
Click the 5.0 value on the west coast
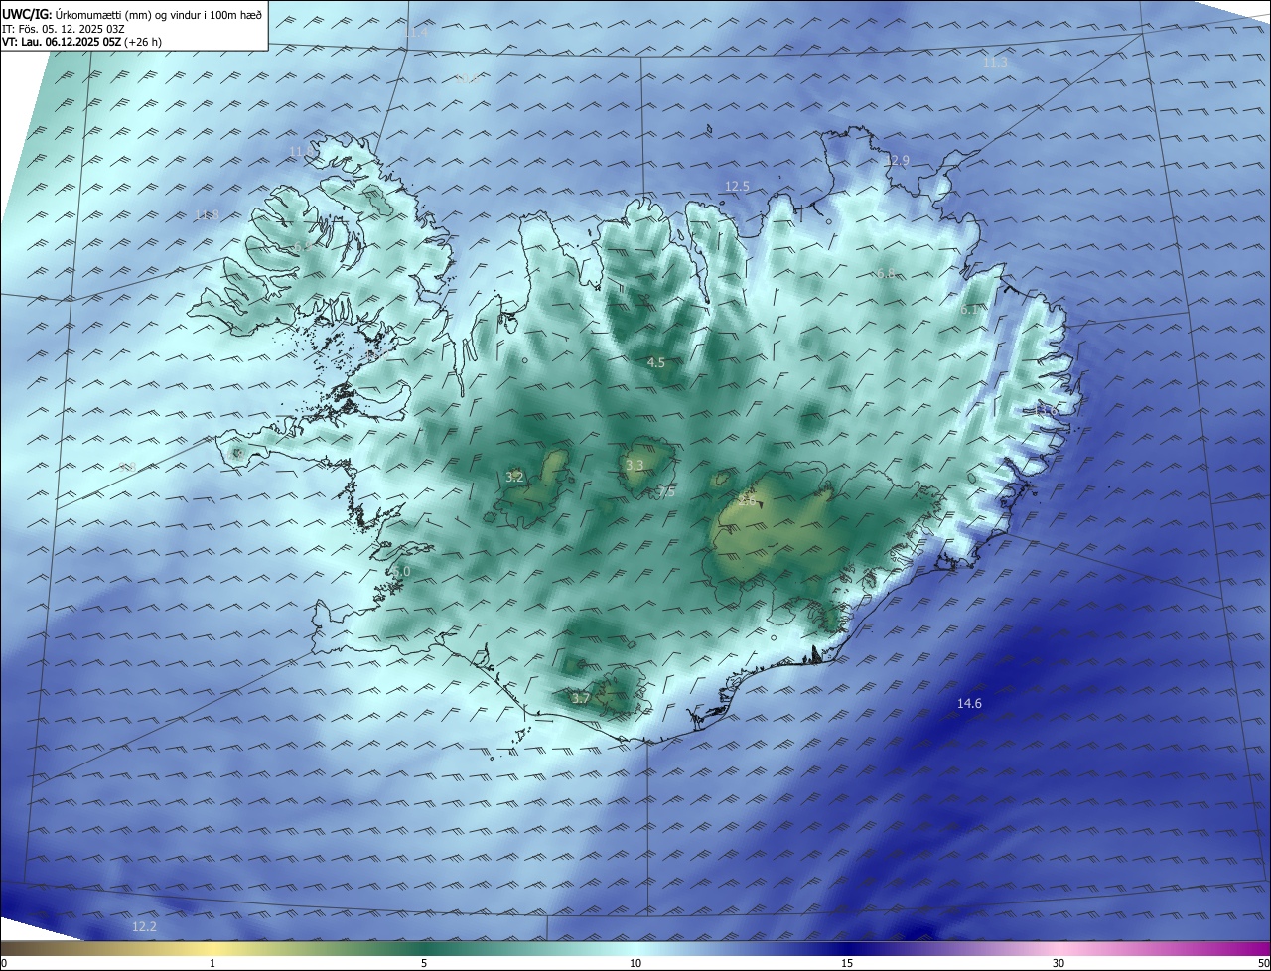click(x=401, y=572)
